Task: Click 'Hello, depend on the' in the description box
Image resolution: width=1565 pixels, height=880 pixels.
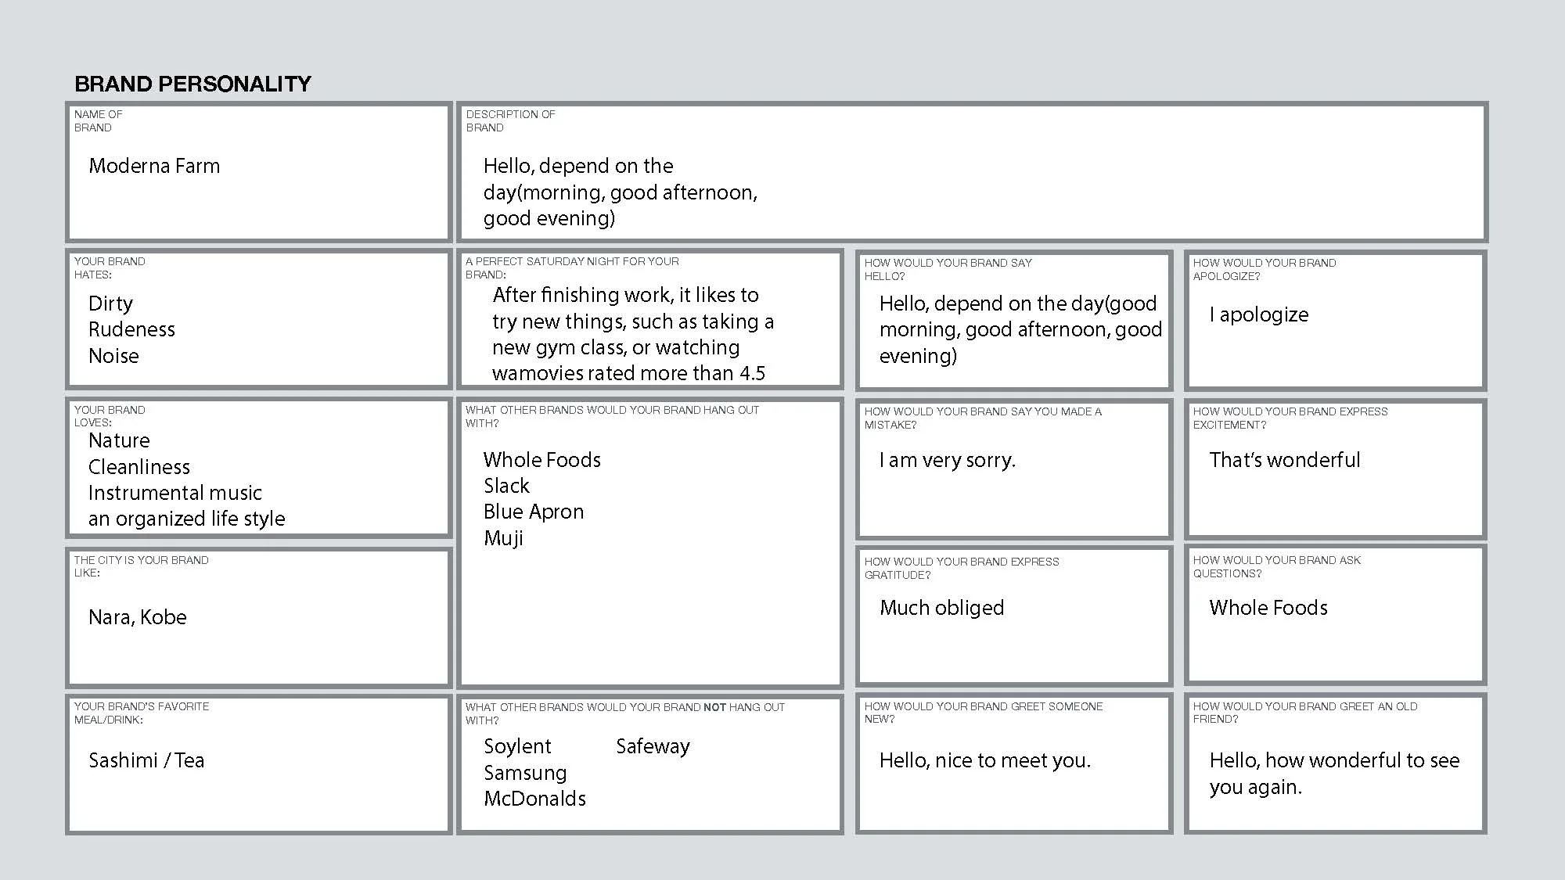Action: tap(578, 166)
